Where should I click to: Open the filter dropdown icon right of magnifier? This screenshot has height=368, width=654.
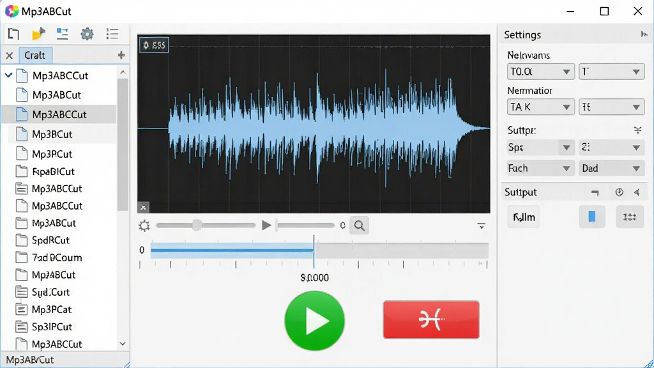(x=482, y=226)
